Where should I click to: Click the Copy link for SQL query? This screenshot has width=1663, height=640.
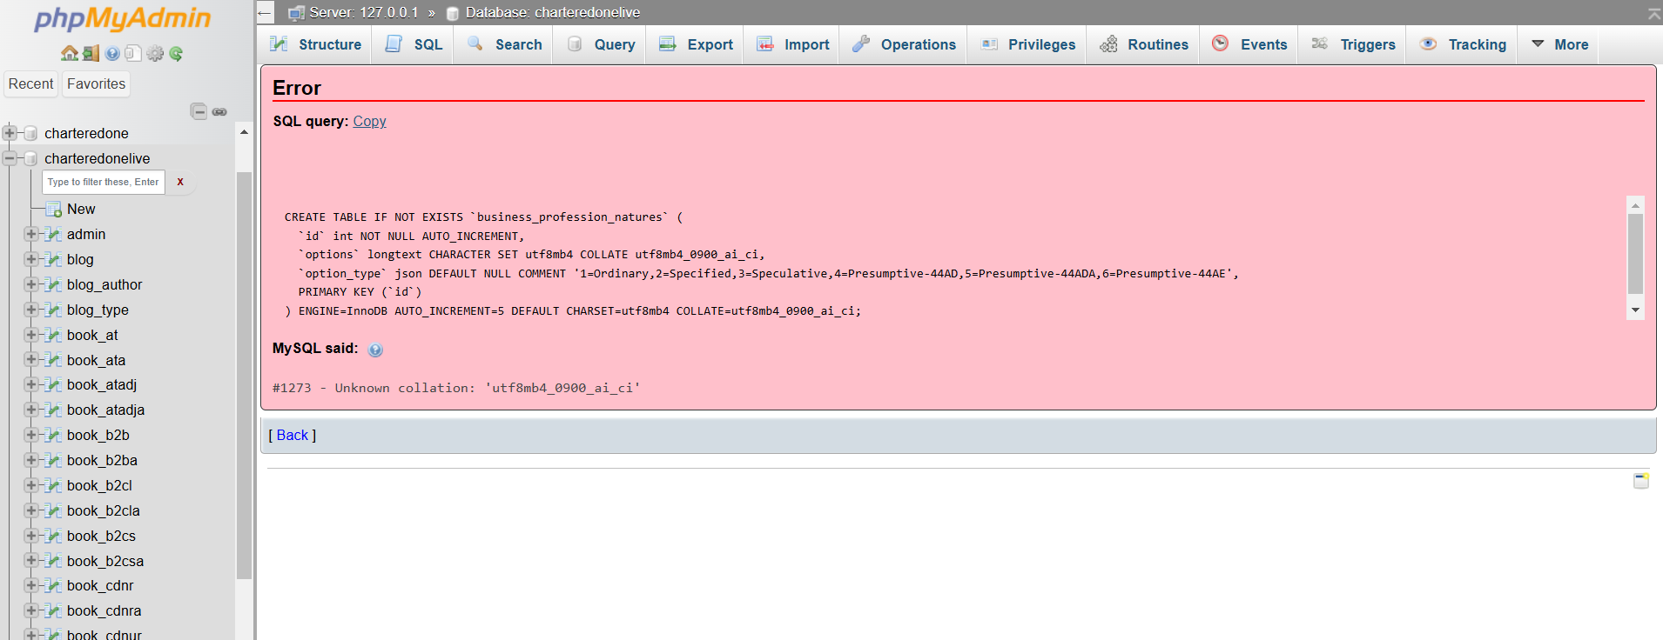click(369, 122)
